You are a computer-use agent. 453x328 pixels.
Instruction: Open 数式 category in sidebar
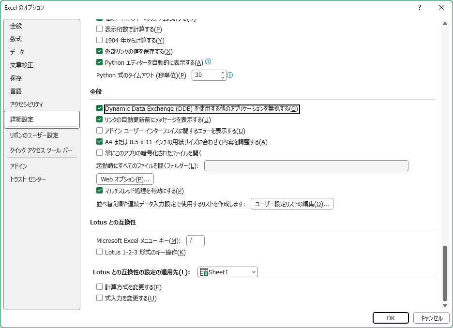[42, 39]
